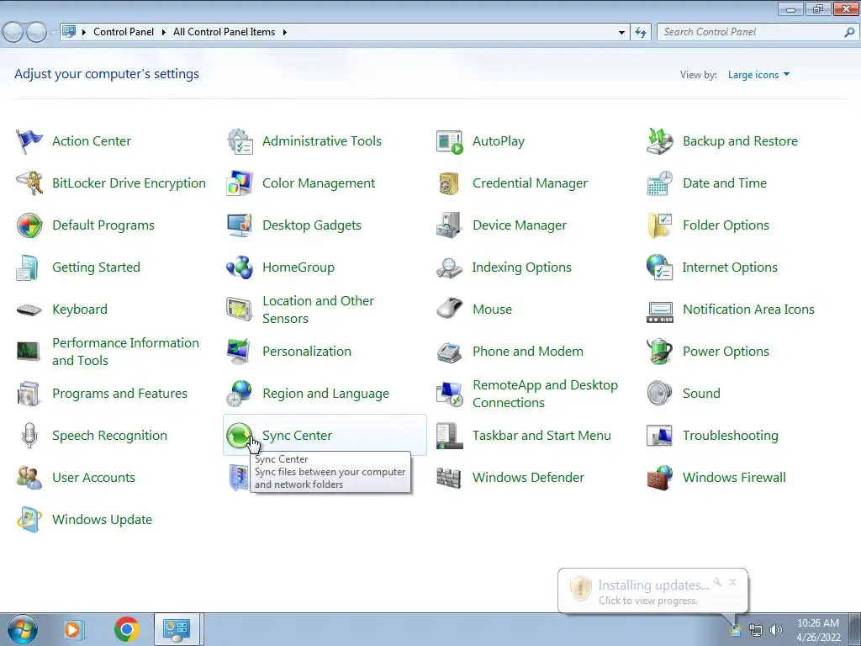Click the Internet Options globe icon
The width and height of the screenshot is (861, 646).
(x=659, y=267)
